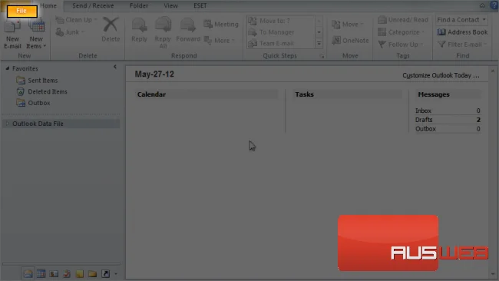This screenshot has width=499, height=281.
Task: Switch to the Send / Receive tab
Action: coord(93,5)
